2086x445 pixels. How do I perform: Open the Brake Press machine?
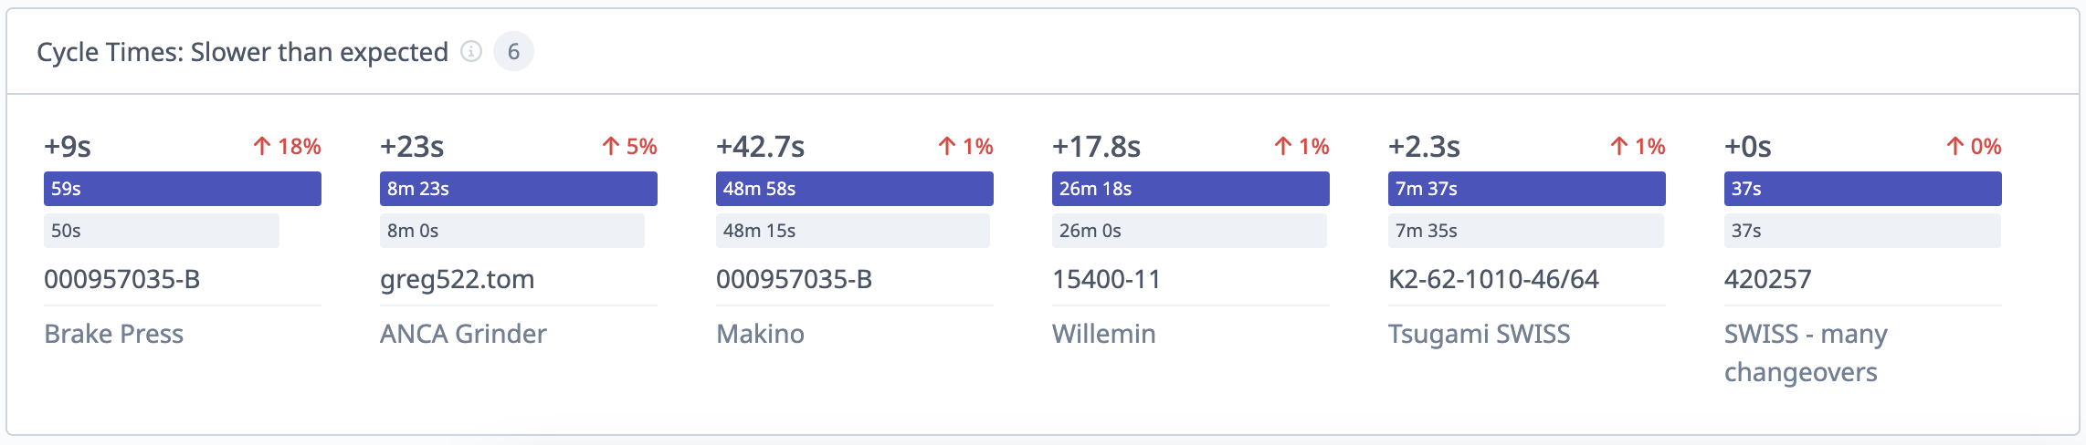(x=114, y=334)
